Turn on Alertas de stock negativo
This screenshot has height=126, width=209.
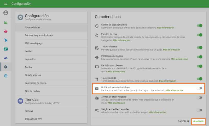point(199,98)
